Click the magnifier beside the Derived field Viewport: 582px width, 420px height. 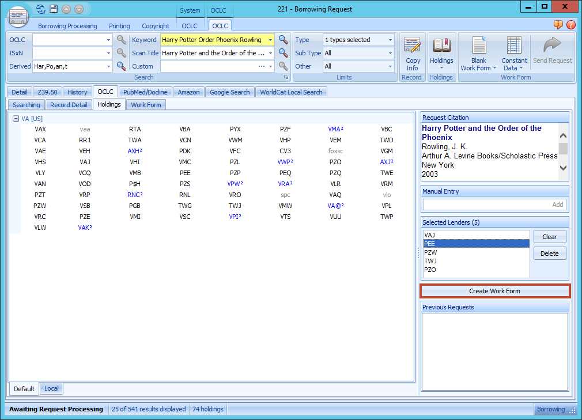click(x=121, y=66)
